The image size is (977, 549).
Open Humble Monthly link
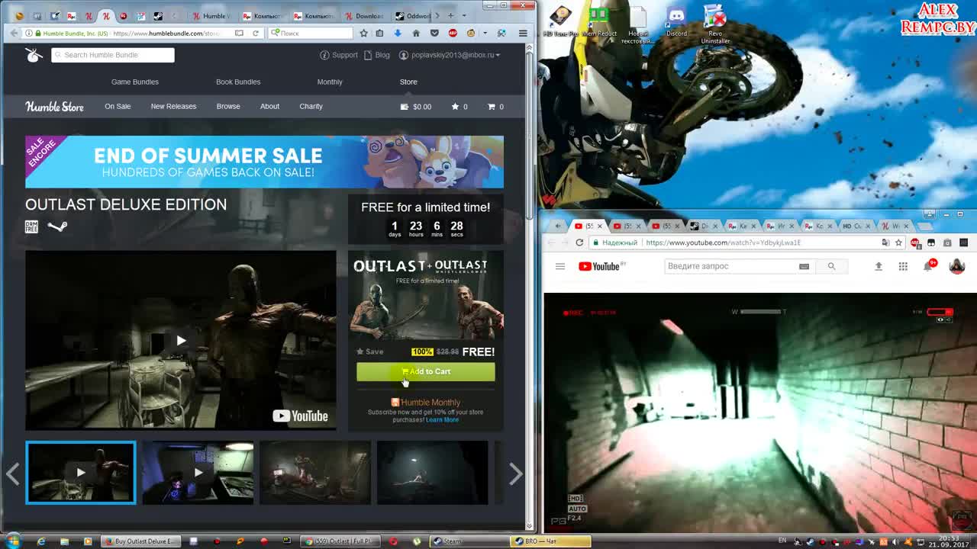(426, 402)
